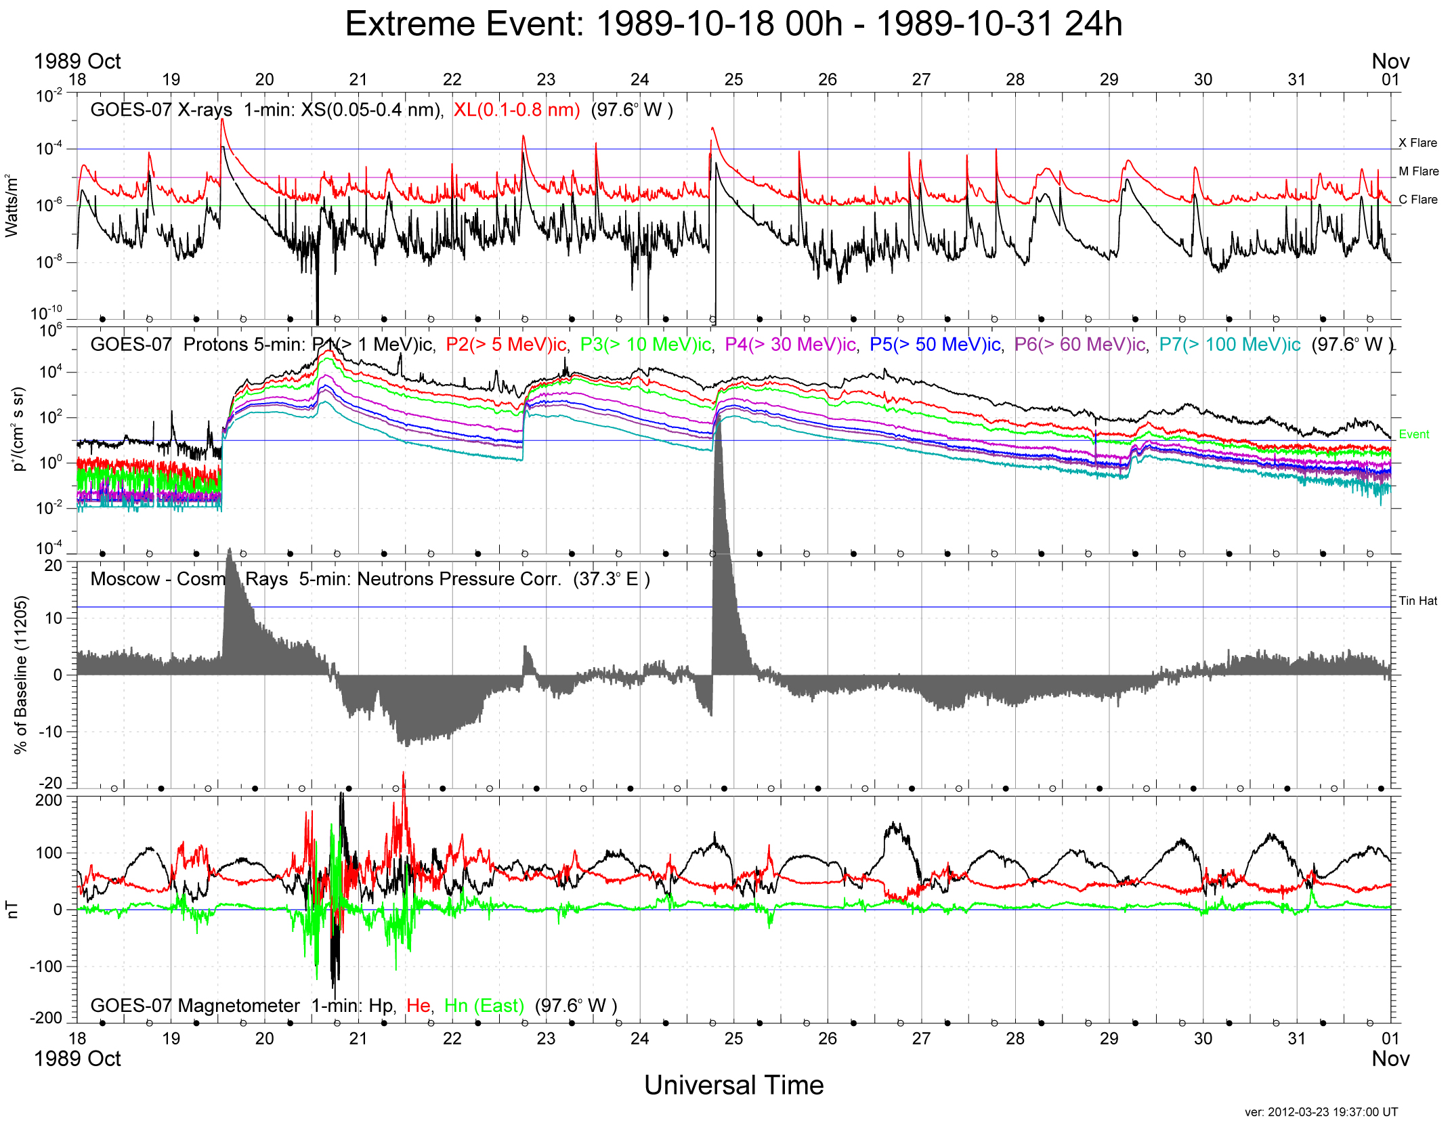Viewport: 1452px width, 1123px height.
Task: Click the 'Watts/m²' y-axis label
Action: click(12, 206)
